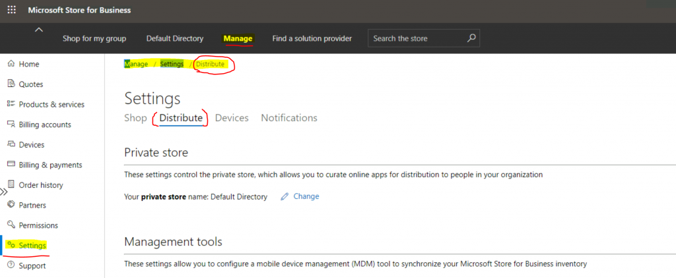676x278 pixels.
Task: Go to Home in the sidebar
Action: click(29, 64)
